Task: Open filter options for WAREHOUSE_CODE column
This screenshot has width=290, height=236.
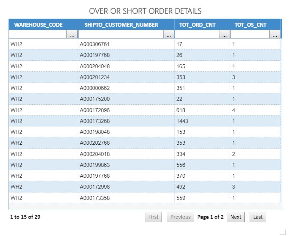Action: [x=72, y=35]
